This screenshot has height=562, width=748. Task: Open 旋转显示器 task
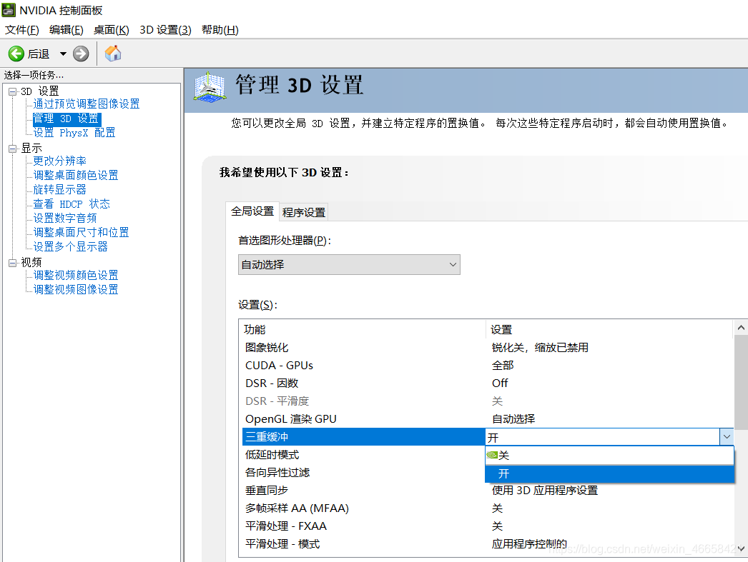pos(59,189)
